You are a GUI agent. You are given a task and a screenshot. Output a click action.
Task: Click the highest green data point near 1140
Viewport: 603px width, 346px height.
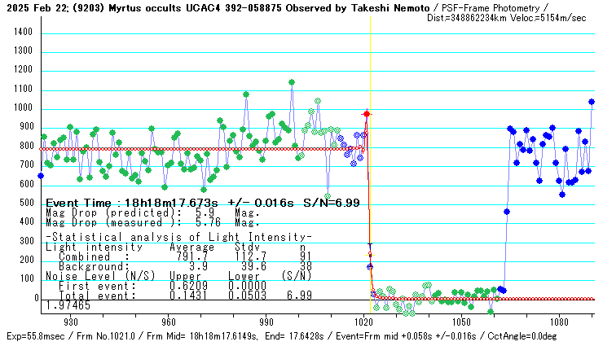(291, 82)
